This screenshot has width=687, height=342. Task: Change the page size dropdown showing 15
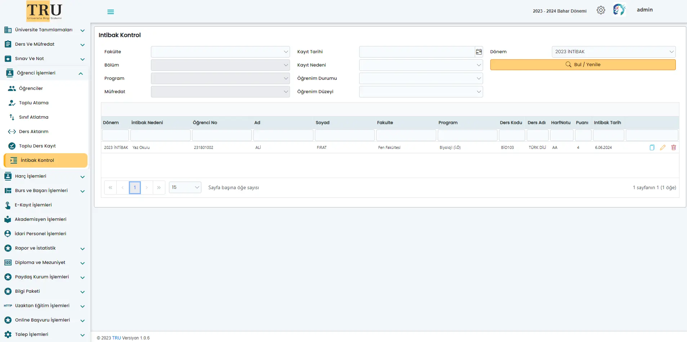point(185,187)
